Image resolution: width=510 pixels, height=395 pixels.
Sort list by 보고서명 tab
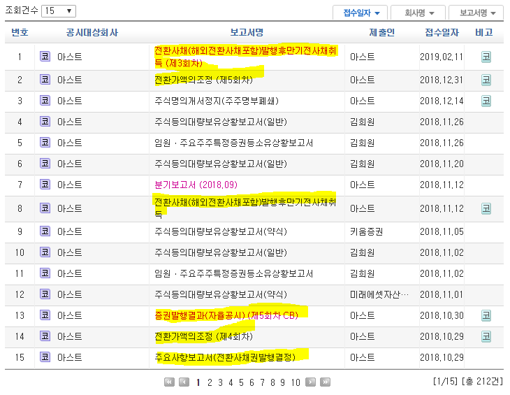click(476, 13)
